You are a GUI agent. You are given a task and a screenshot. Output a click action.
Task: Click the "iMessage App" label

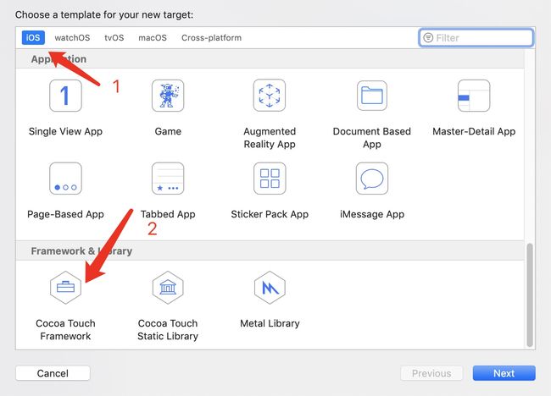[x=372, y=214]
